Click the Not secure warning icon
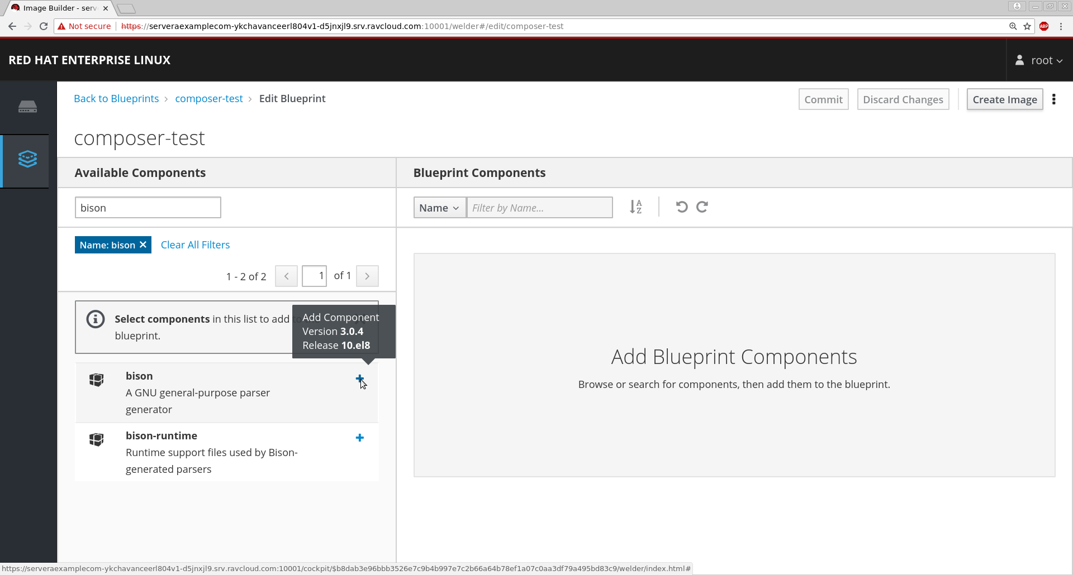The image size is (1073, 575). point(61,26)
